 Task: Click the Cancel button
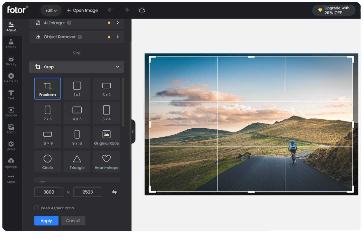(x=73, y=221)
